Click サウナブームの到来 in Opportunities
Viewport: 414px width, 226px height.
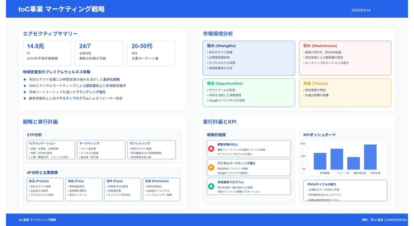(x=222, y=90)
